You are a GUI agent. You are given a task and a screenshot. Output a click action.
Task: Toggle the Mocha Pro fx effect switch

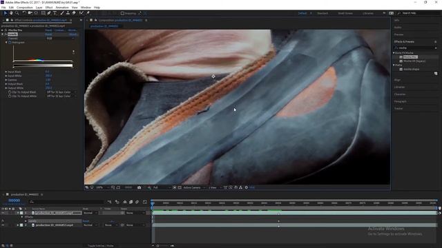coord(6,30)
